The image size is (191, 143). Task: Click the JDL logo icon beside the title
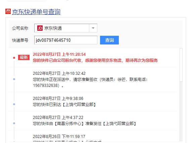(x=8, y=11)
